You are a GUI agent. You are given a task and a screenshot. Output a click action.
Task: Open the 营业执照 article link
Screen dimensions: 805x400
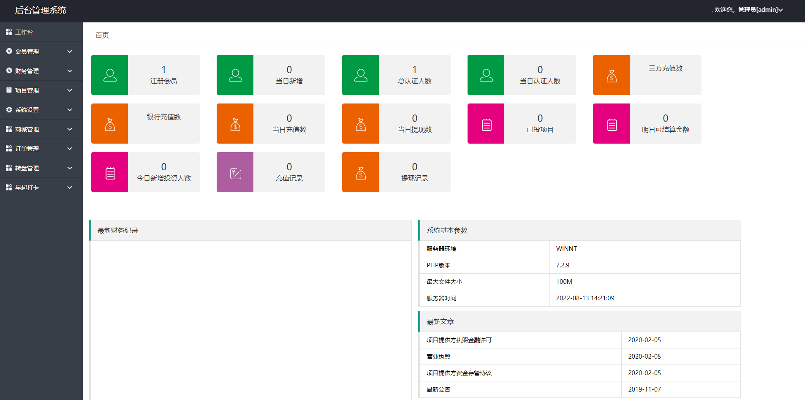tap(438, 356)
